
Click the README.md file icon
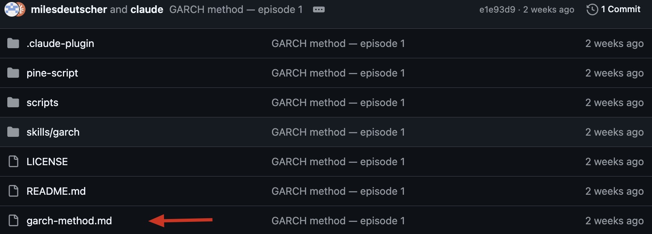(13, 191)
